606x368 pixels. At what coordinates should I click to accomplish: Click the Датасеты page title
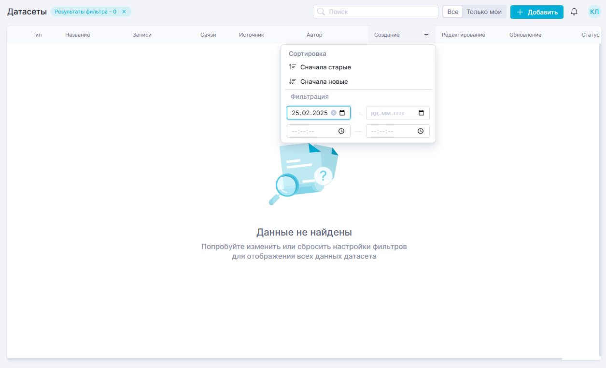[27, 12]
